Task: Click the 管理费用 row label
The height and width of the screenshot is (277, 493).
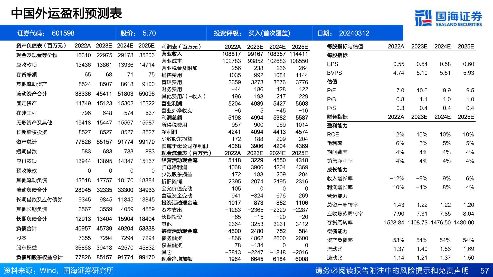Action: (172, 82)
